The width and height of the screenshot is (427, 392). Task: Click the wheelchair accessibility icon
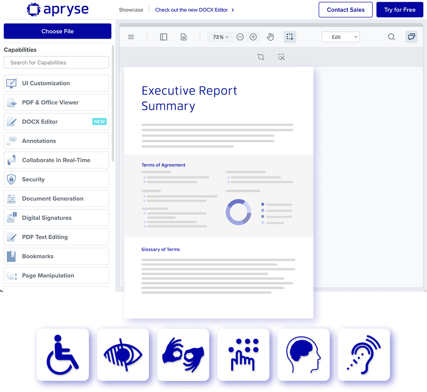click(63, 354)
